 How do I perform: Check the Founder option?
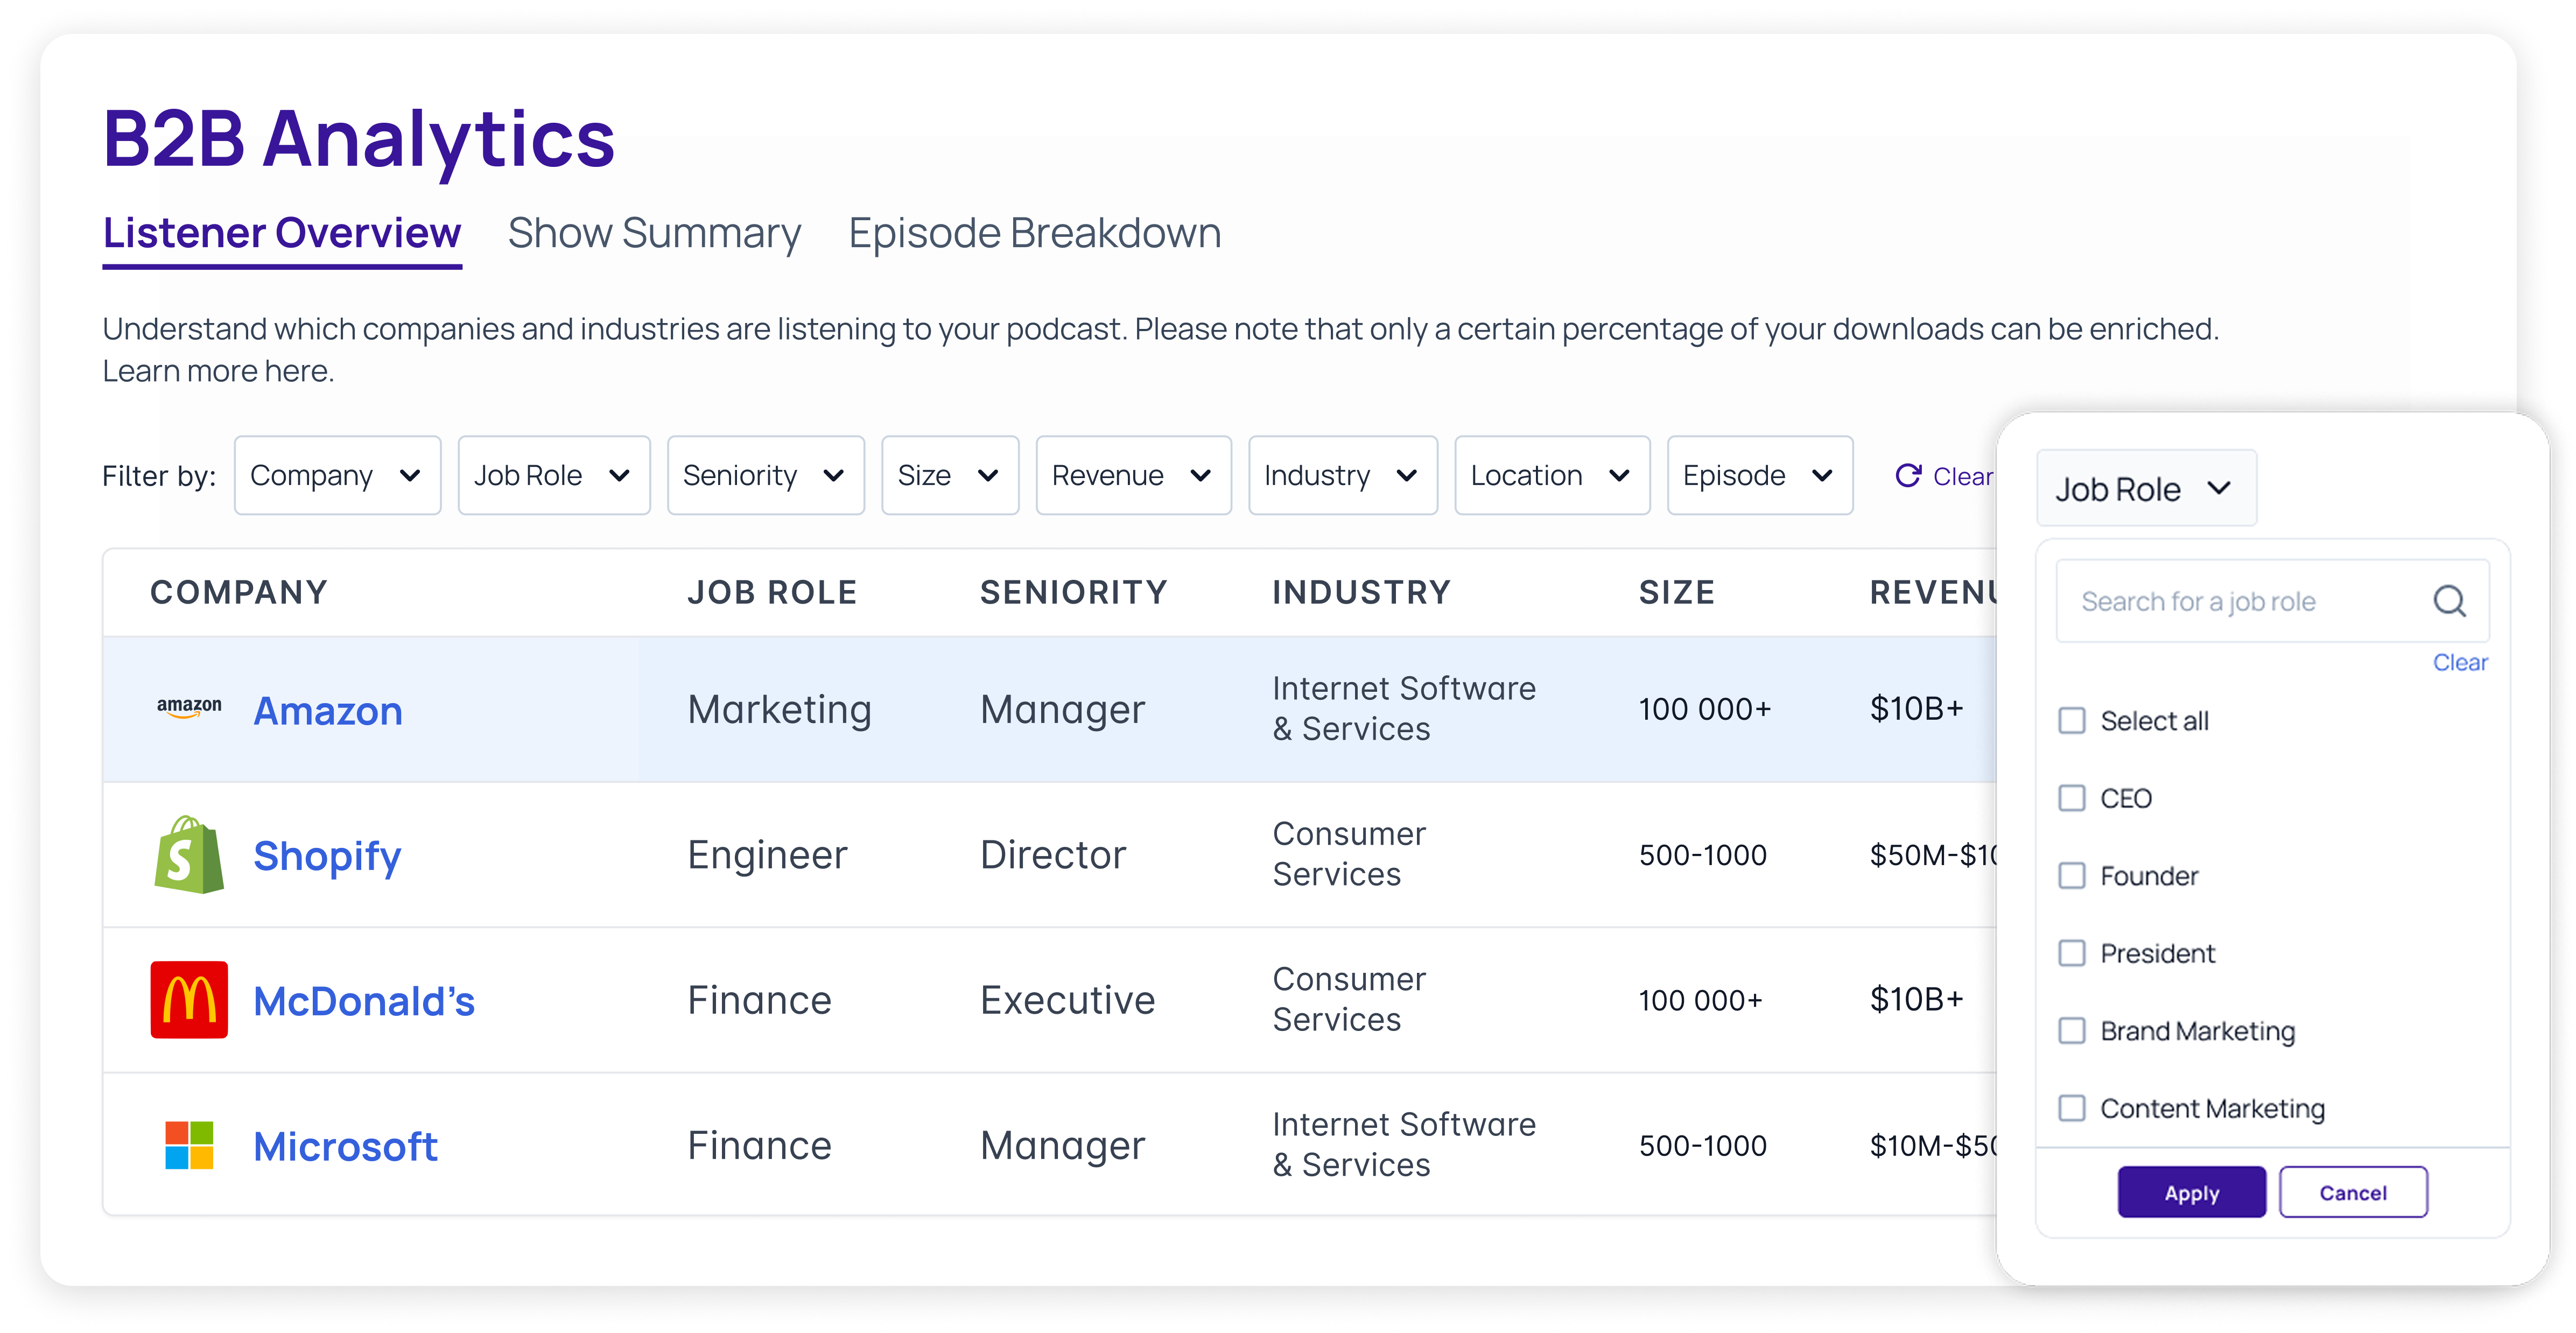[x=2072, y=876]
